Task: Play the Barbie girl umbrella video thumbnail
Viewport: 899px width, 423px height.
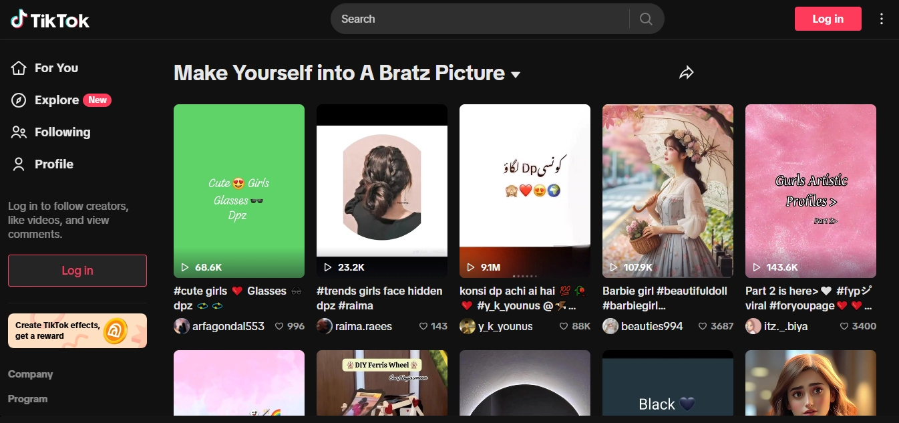Action: tap(668, 190)
